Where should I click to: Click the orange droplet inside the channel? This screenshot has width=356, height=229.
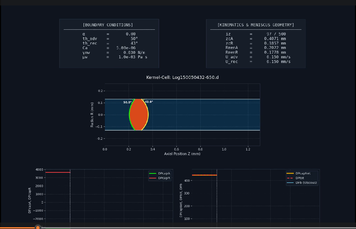[139, 115]
